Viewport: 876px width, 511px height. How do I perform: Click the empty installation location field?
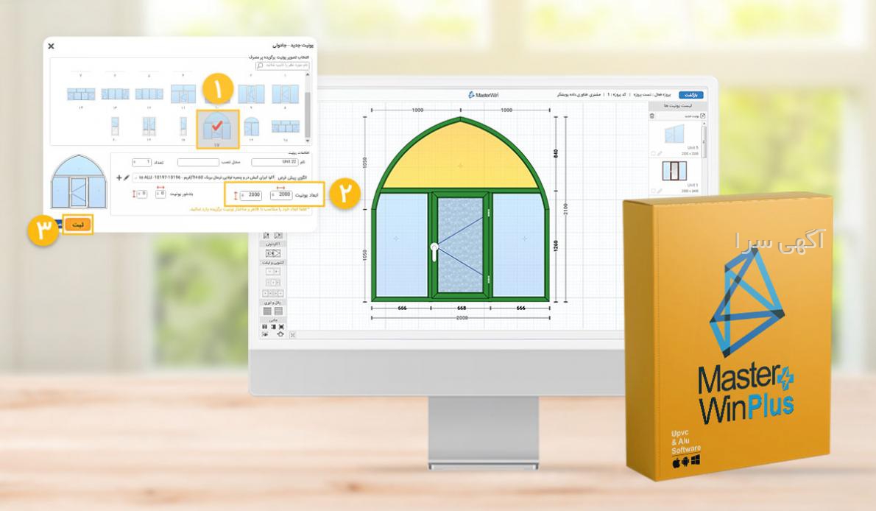point(198,162)
